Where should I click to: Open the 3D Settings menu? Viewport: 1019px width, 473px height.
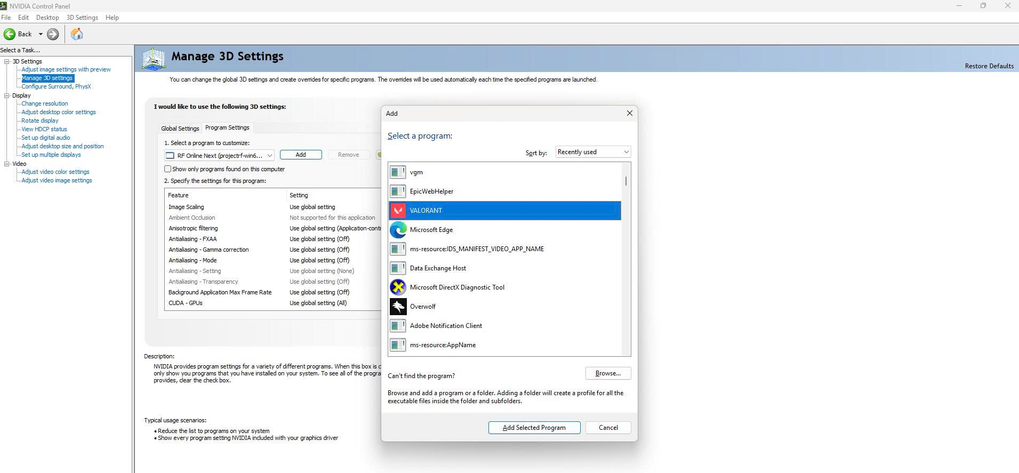tap(82, 18)
